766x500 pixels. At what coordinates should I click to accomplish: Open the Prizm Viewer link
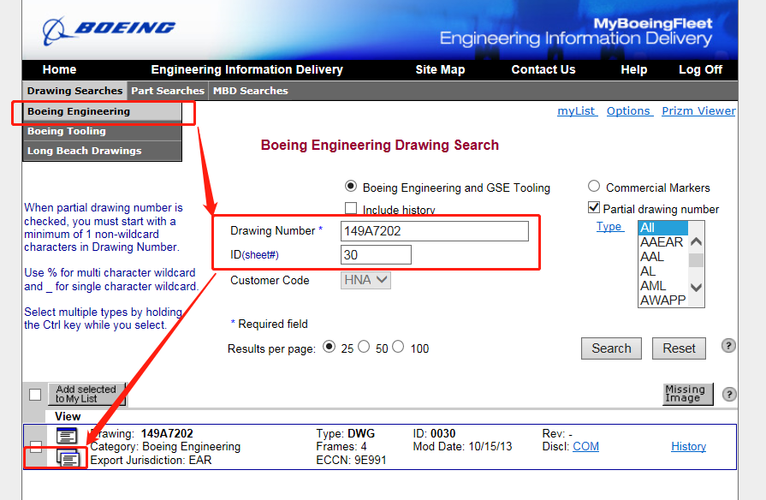(x=698, y=111)
